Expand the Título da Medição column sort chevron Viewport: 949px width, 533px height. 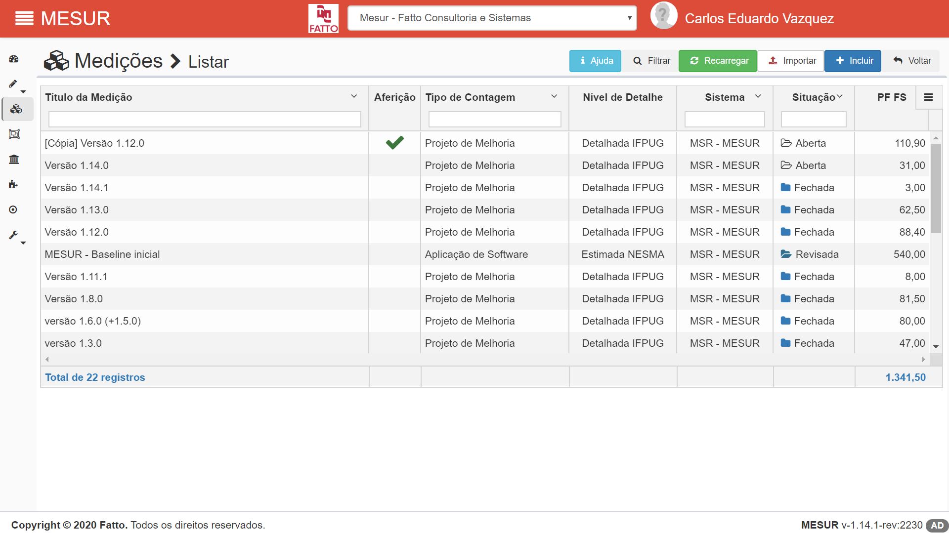[x=354, y=96]
